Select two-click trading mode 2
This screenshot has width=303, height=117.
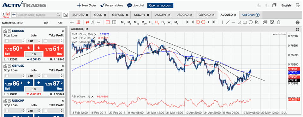pos(8,14)
